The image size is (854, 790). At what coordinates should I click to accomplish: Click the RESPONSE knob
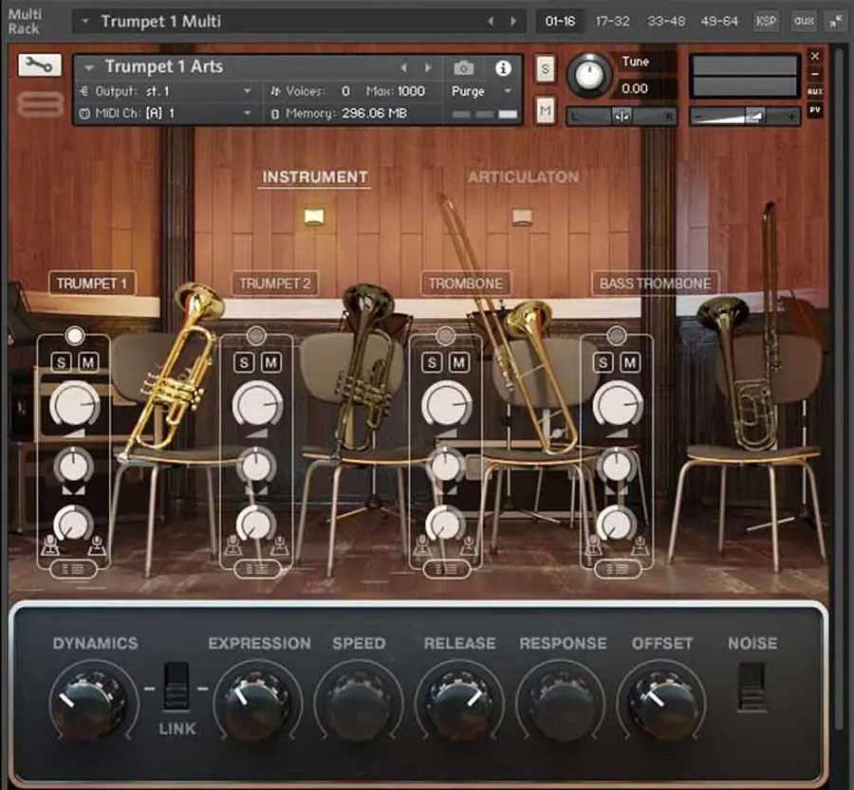click(x=561, y=705)
